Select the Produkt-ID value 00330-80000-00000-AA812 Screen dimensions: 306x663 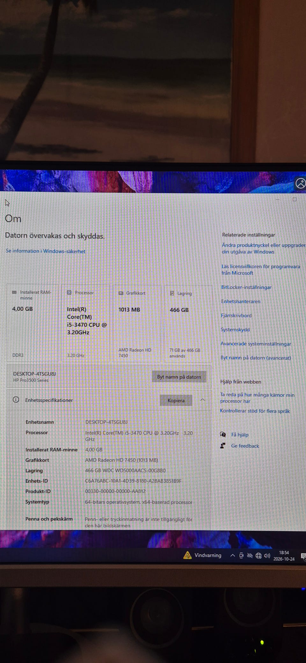[x=115, y=491]
